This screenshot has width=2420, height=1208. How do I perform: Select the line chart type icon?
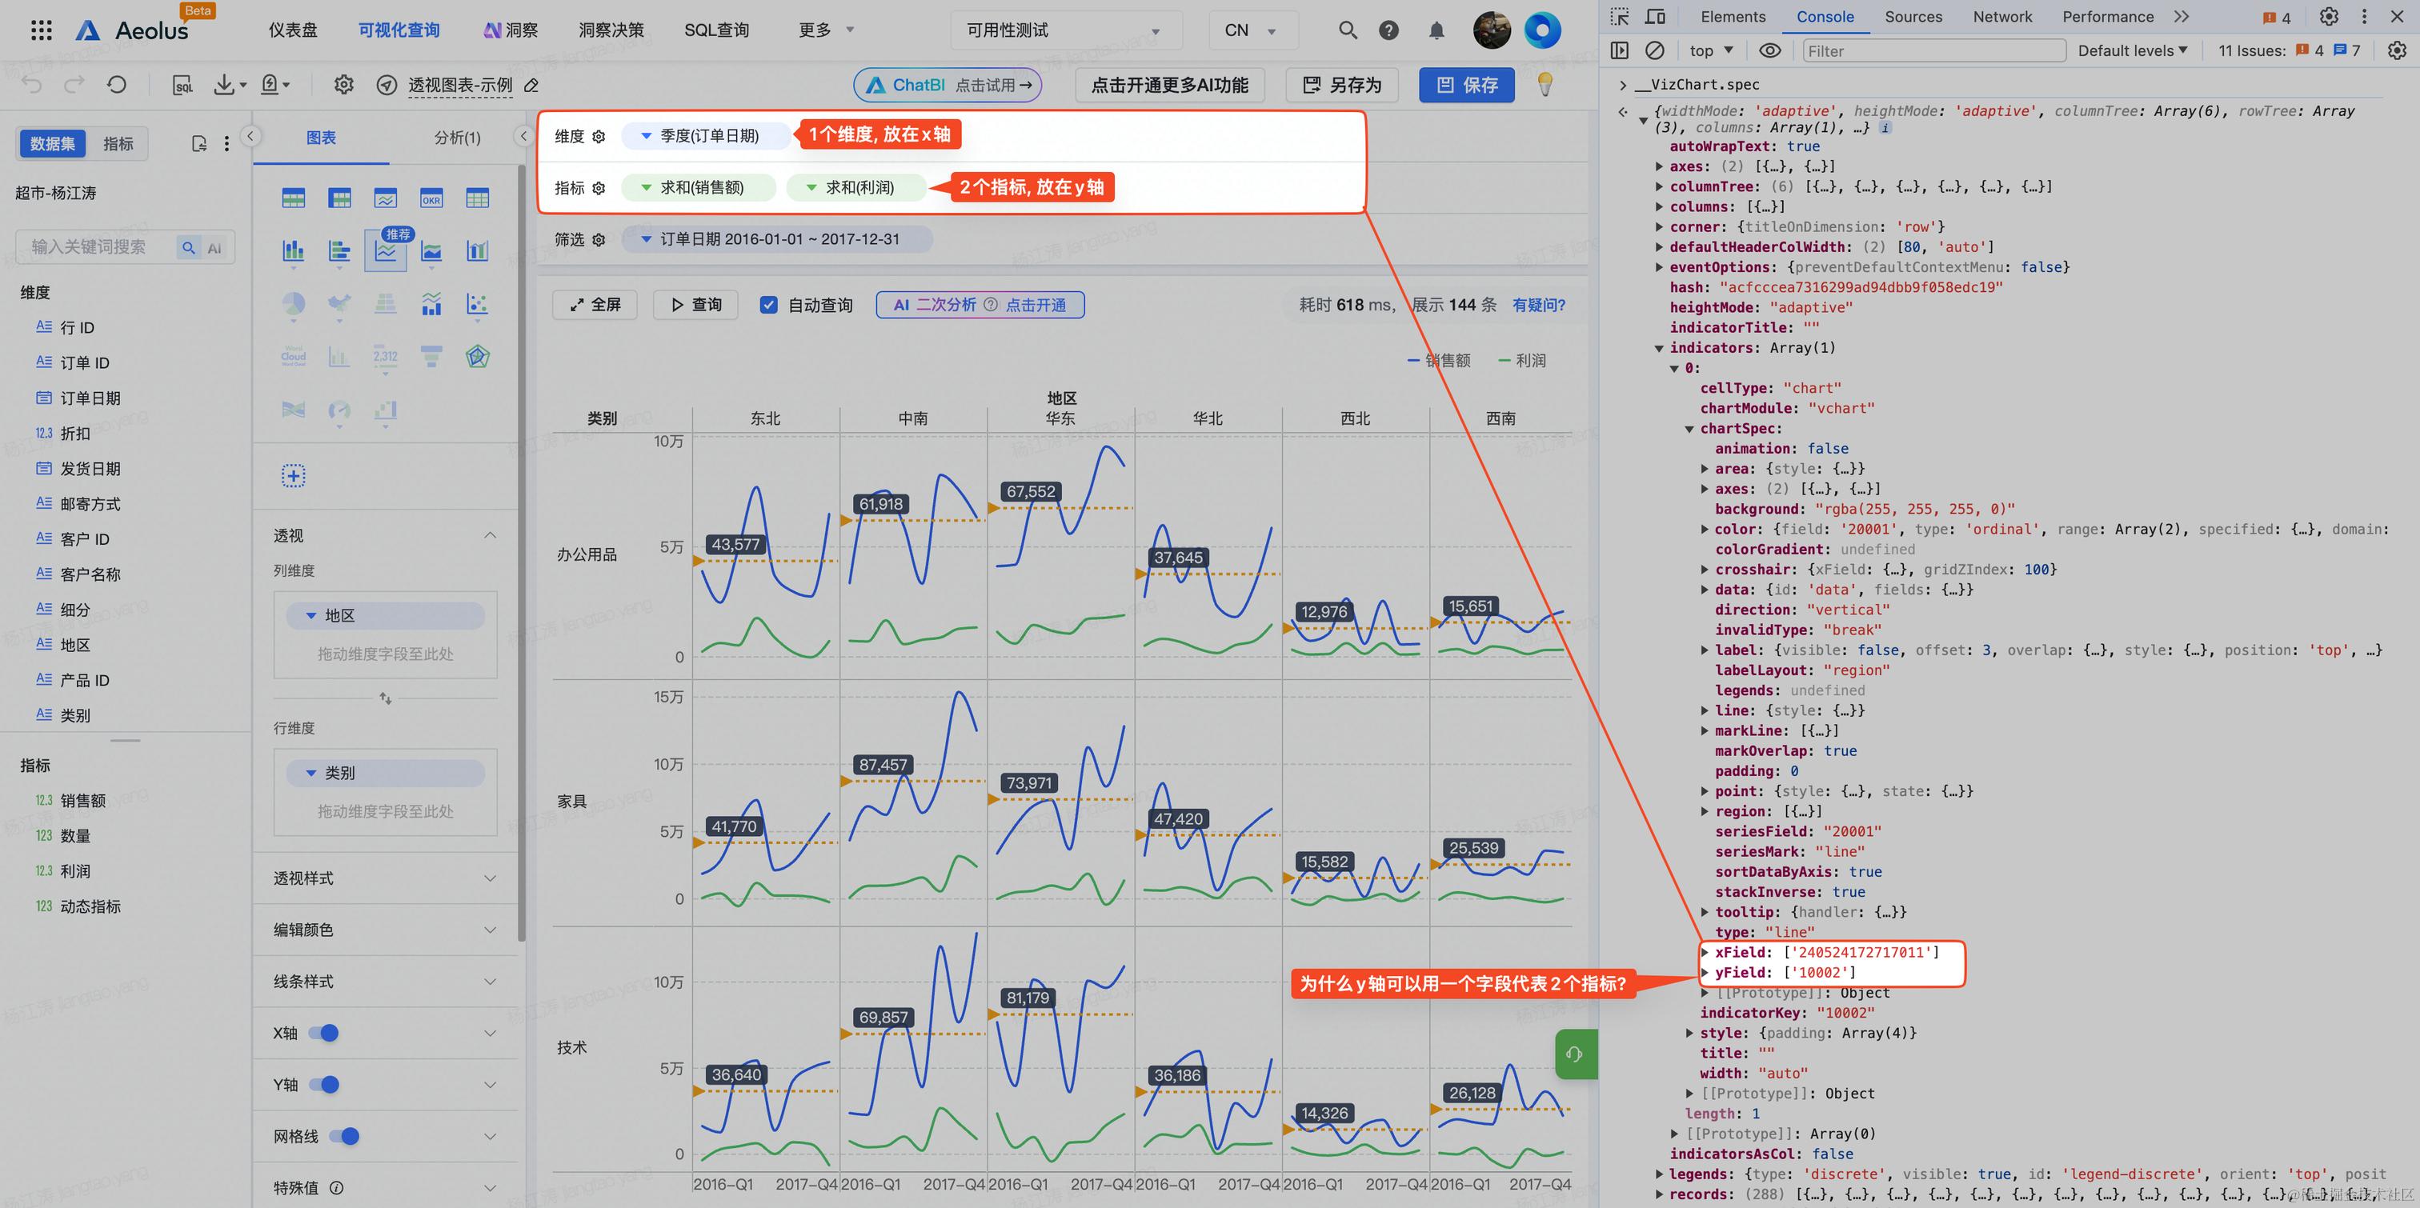385,252
